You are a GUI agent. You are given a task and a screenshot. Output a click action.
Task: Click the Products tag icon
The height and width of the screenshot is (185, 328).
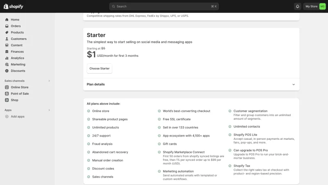tap(7, 32)
